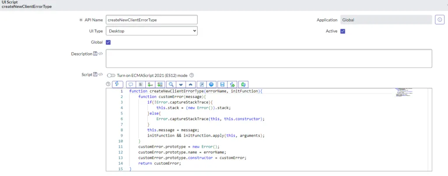Click code line 1 function createNewClientErrorType
This screenshot has height=176, width=448.
pyautogui.click(x=196, y=91)
